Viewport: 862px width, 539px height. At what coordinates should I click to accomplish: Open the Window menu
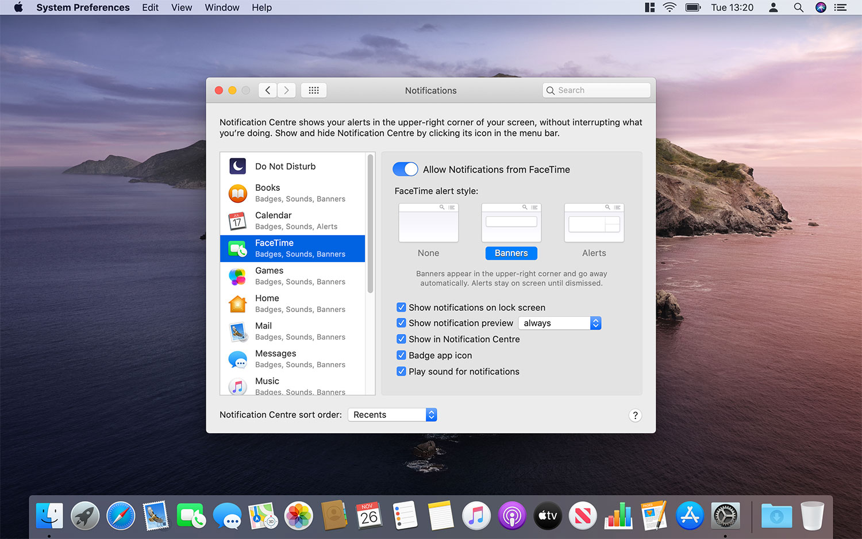(222, 7)
